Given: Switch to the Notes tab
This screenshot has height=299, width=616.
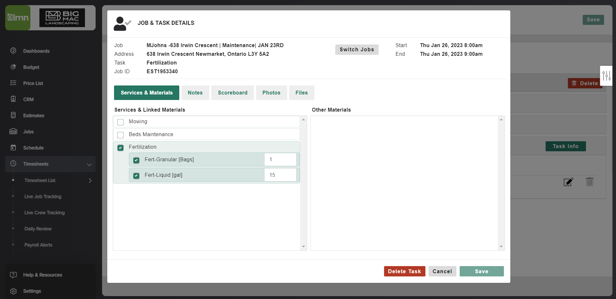Looking at the screenshot, I should point(195,93).
